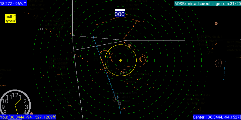Tap the 18:27Z - 96% status label
Screen dimensions: 241x120
14,3
